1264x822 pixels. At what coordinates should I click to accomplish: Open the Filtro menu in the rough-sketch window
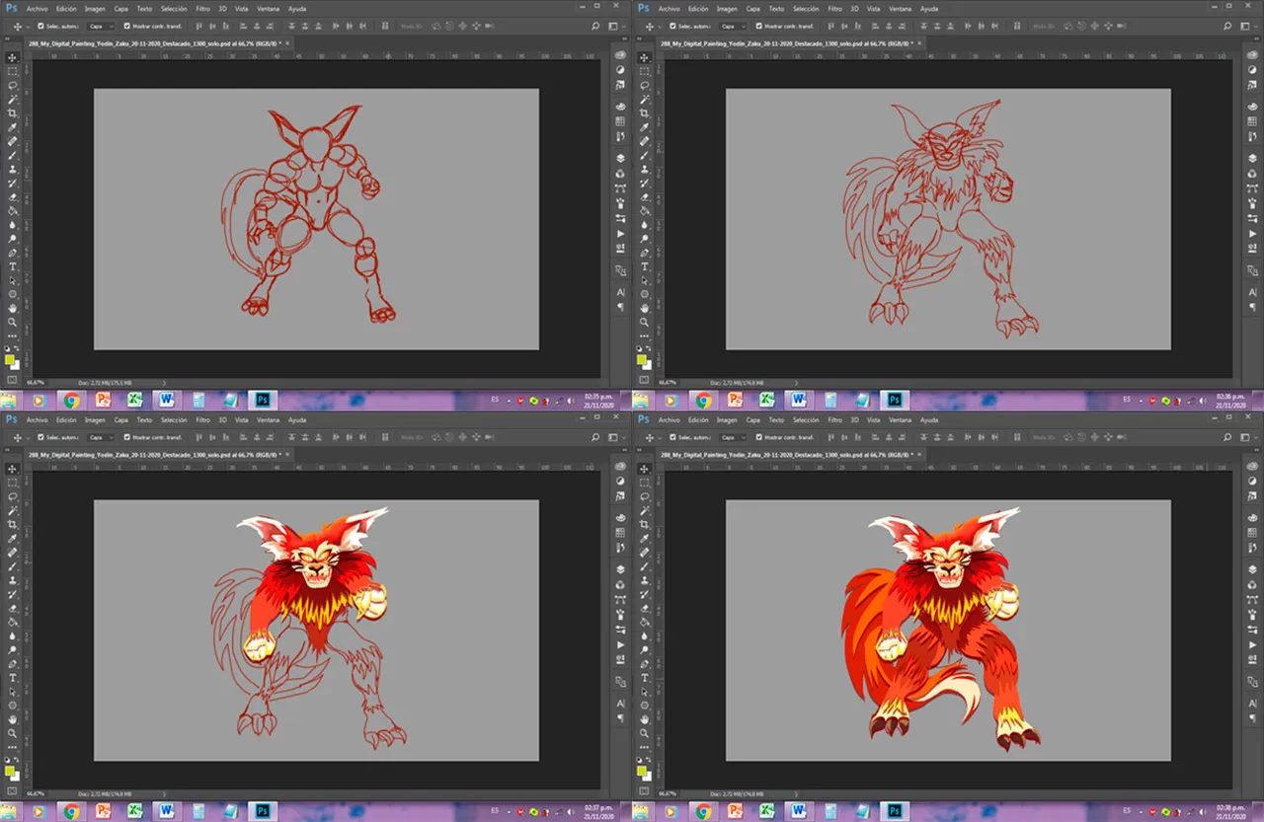pos(203,9)
